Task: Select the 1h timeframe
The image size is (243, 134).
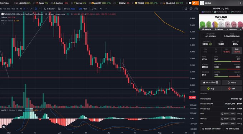Action: pyautogui.click(x=18, y=9)
